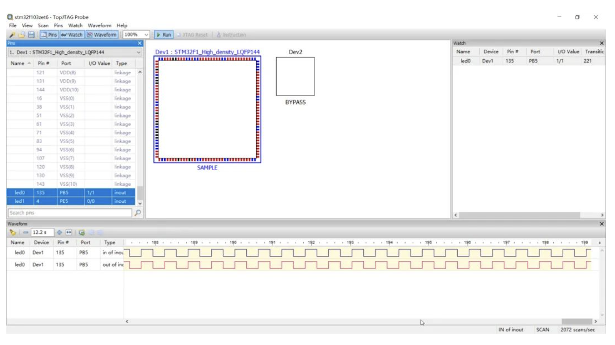615x345 pixels.
Task: Select the led0 row in Pins list
Action: click(x=71, y=192)
